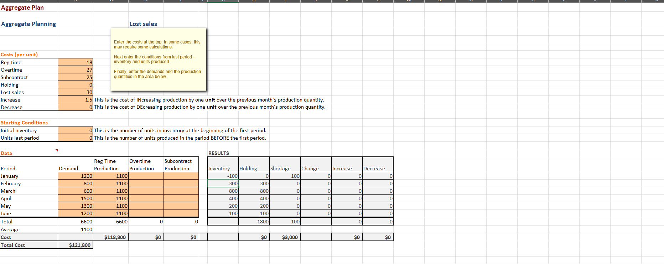Viewport: 664px width, 264px height.
Task: Click the Units last period value cell
Action: click(76, 138)
